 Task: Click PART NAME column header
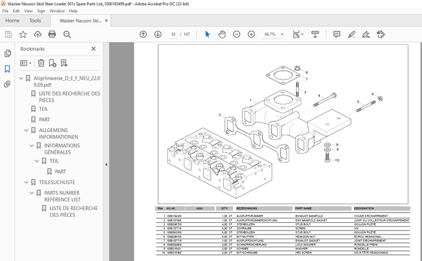tap(323, 208)
